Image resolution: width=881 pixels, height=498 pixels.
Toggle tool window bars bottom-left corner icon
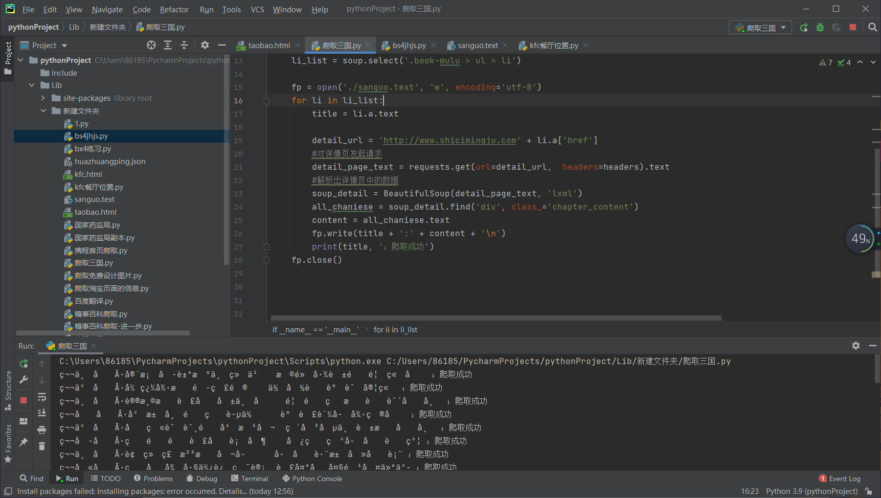pyautogui.click(x=8, y=491)
